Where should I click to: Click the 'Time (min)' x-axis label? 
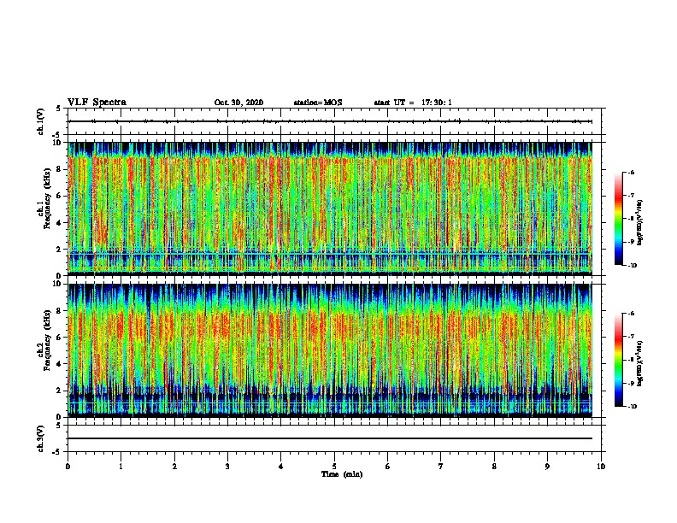342,474
